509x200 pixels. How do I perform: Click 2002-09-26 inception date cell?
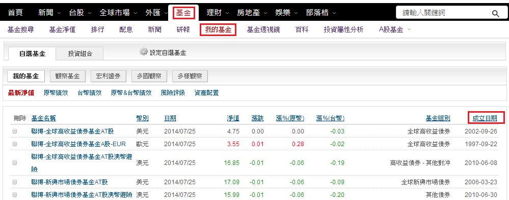pyautogui.click(x=481, y=131)
